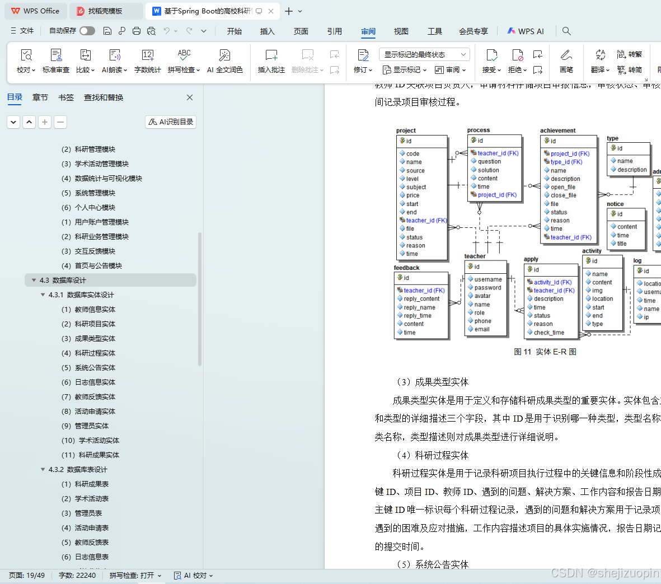Convert text with 转简
The height and width of the screenshot is (584, 661).
[630, 69]
